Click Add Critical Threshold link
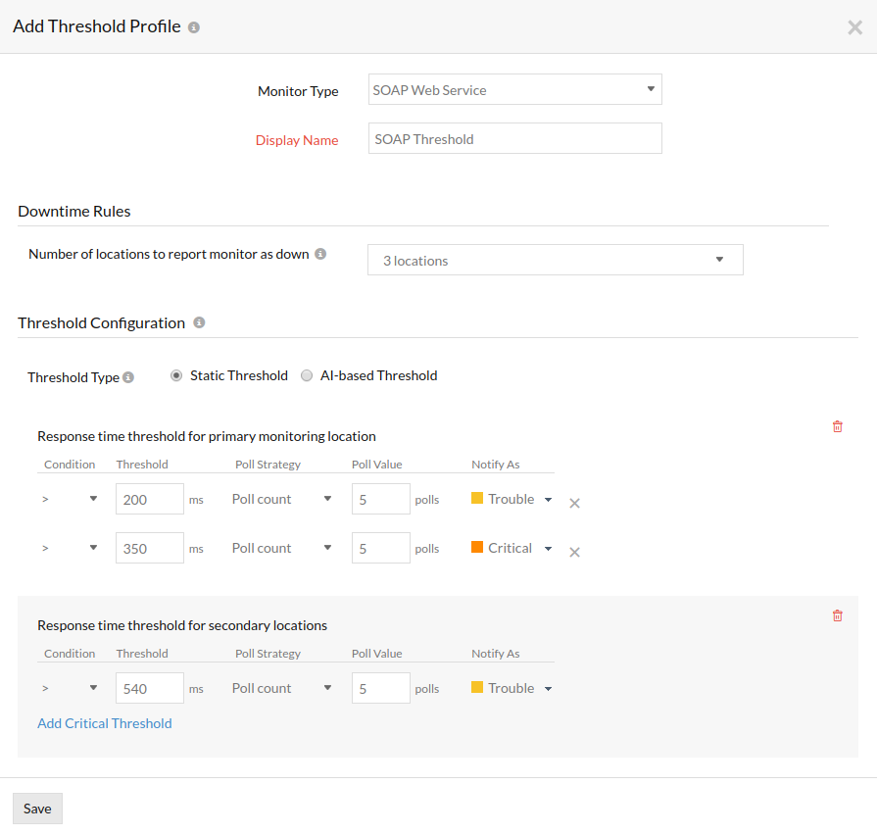The height and width of the screenshot is (834, 877). (105, 723)
